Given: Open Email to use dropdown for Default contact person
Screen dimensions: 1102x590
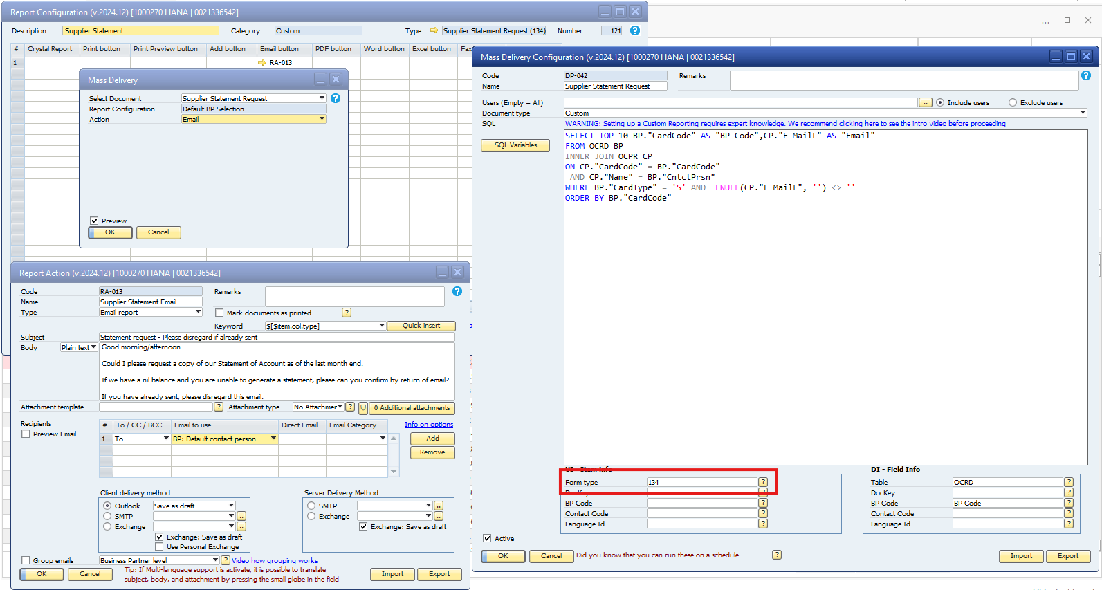Looking at the screenshot, I should [x=273, y=439].
